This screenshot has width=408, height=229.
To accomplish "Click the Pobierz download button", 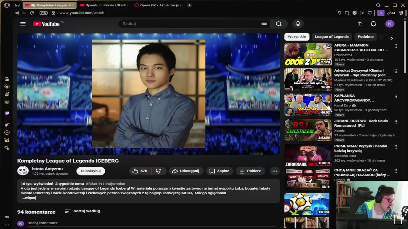I will coord(250,171).
